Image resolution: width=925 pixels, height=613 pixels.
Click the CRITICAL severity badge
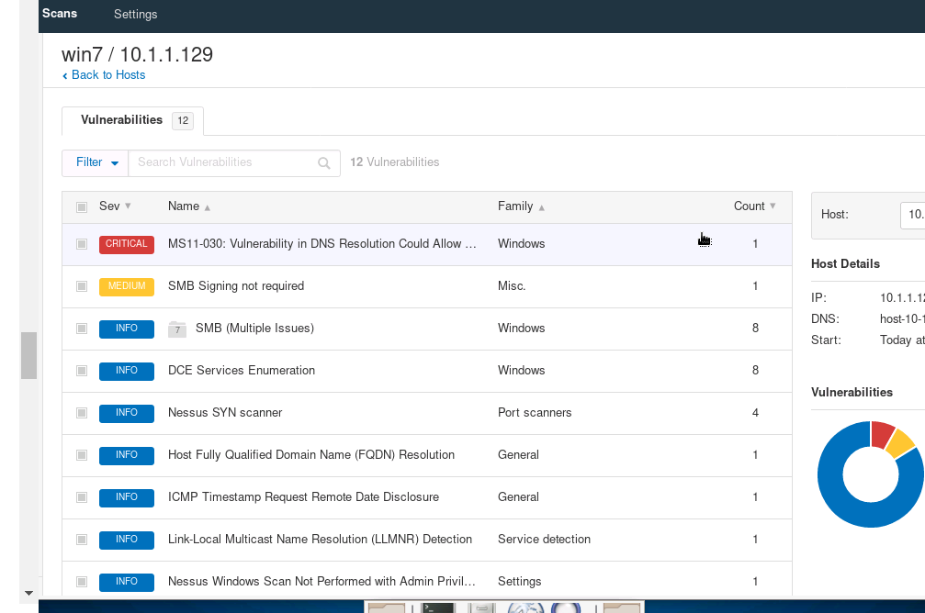[x=127, y=244]
